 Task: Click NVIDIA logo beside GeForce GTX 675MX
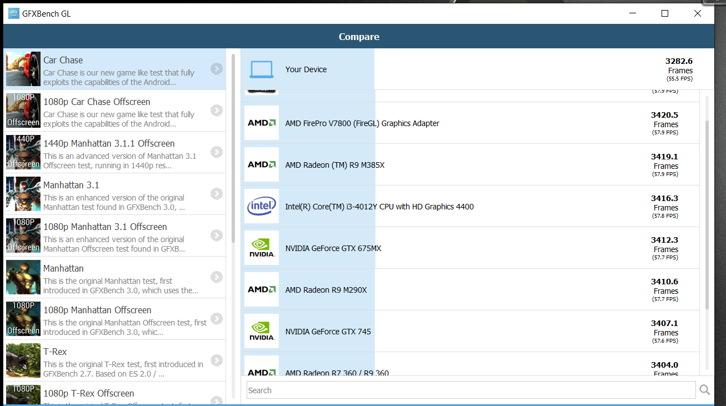[x=262, y=248]
